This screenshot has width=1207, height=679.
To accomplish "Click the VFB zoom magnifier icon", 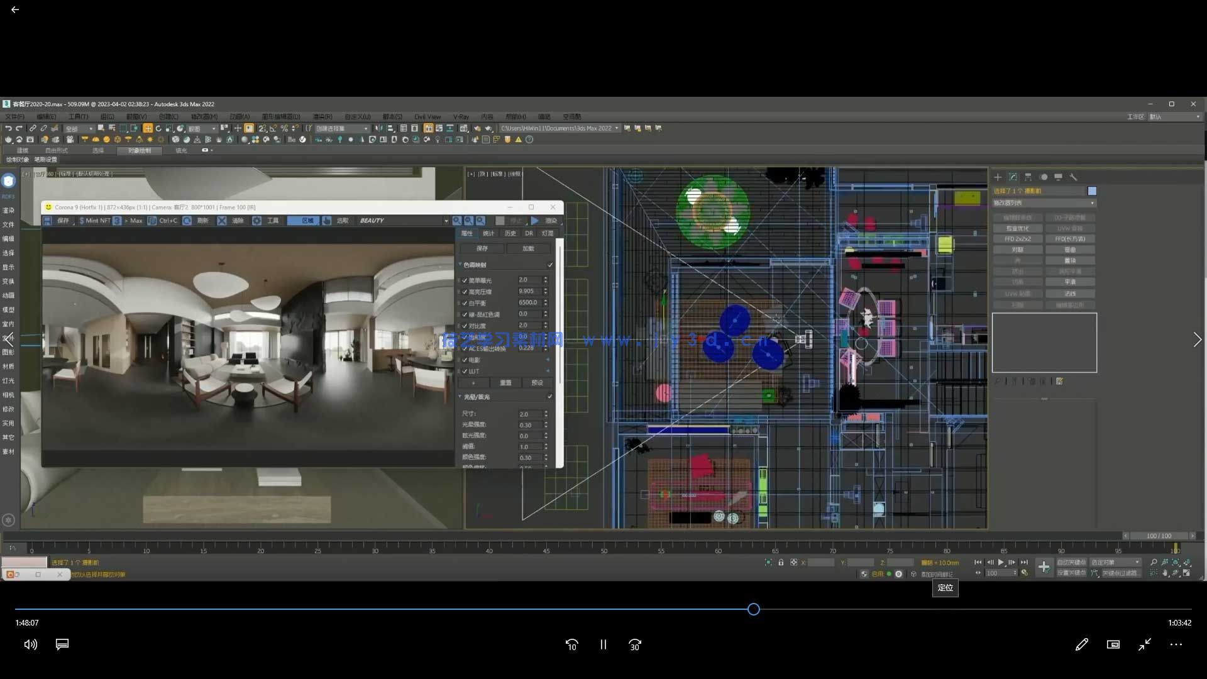I will (457, 221).
